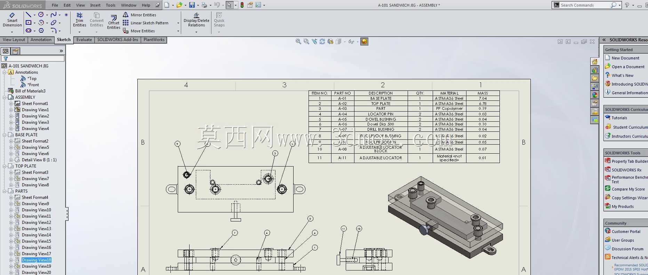The height and width of the screenshot is (275, 648).
Task: Switch to Annotation tab
Action: tap(41, 40)
